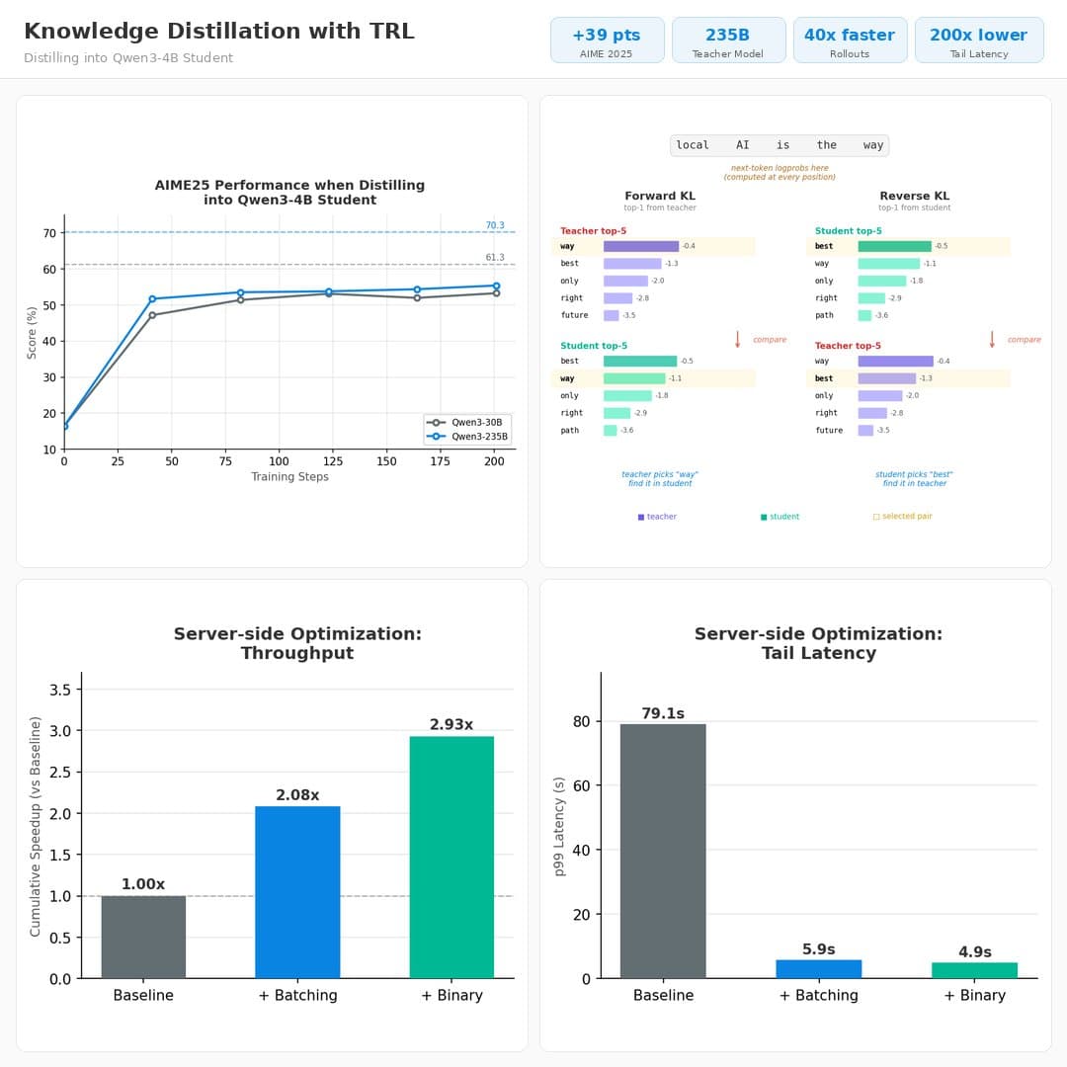Collapse the Forward KL section

[x=659, y=196]
